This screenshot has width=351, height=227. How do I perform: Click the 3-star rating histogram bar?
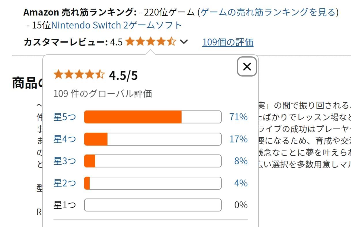[153, 161]
